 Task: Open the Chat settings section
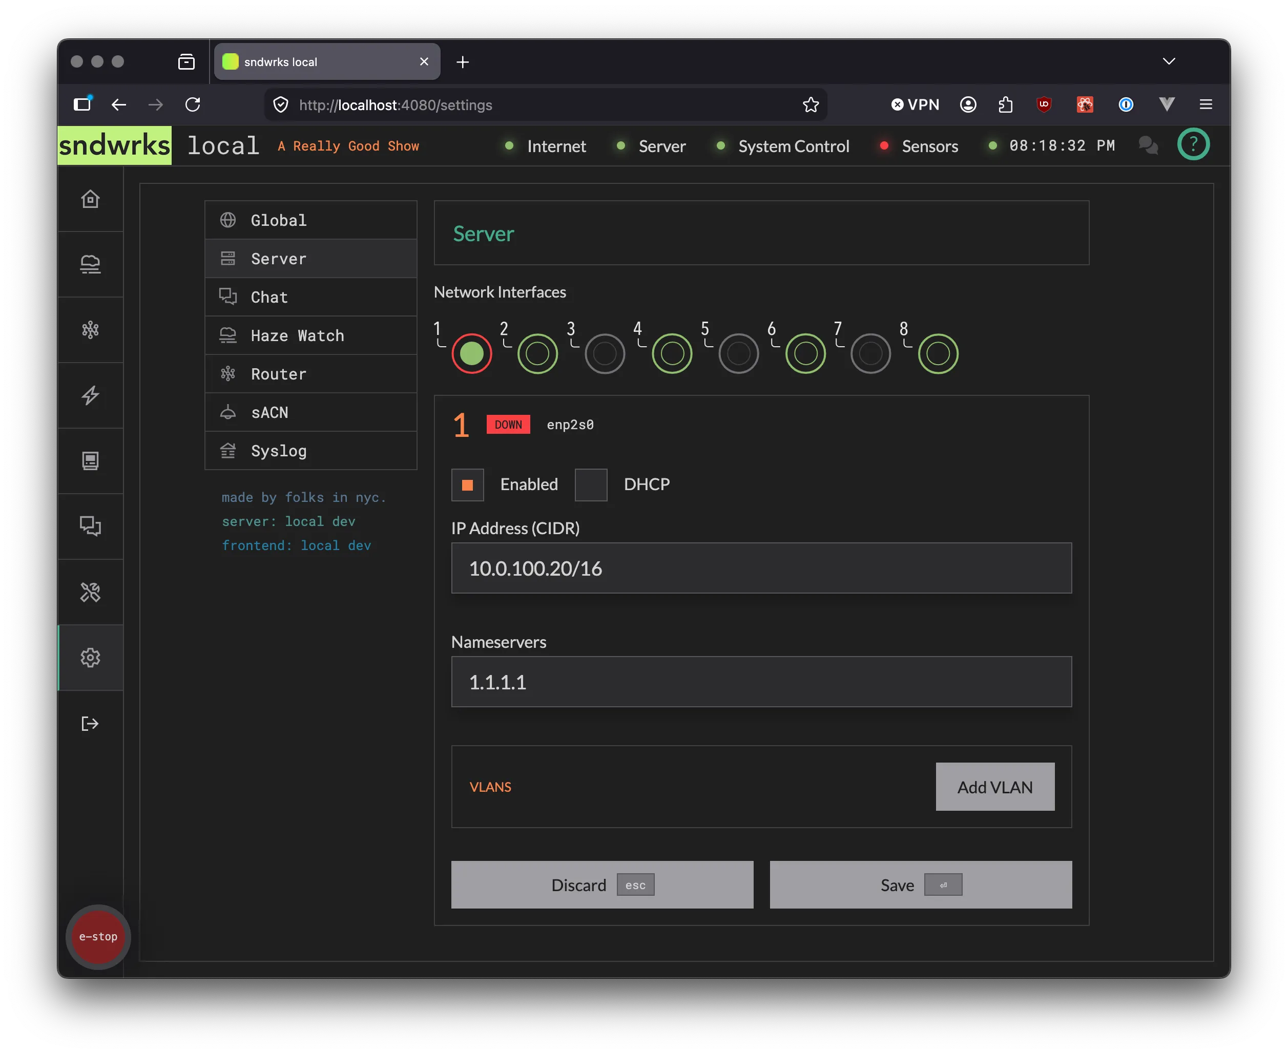pos(311,297)
